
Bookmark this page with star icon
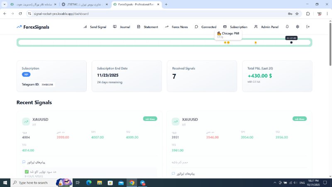[297, 13]
